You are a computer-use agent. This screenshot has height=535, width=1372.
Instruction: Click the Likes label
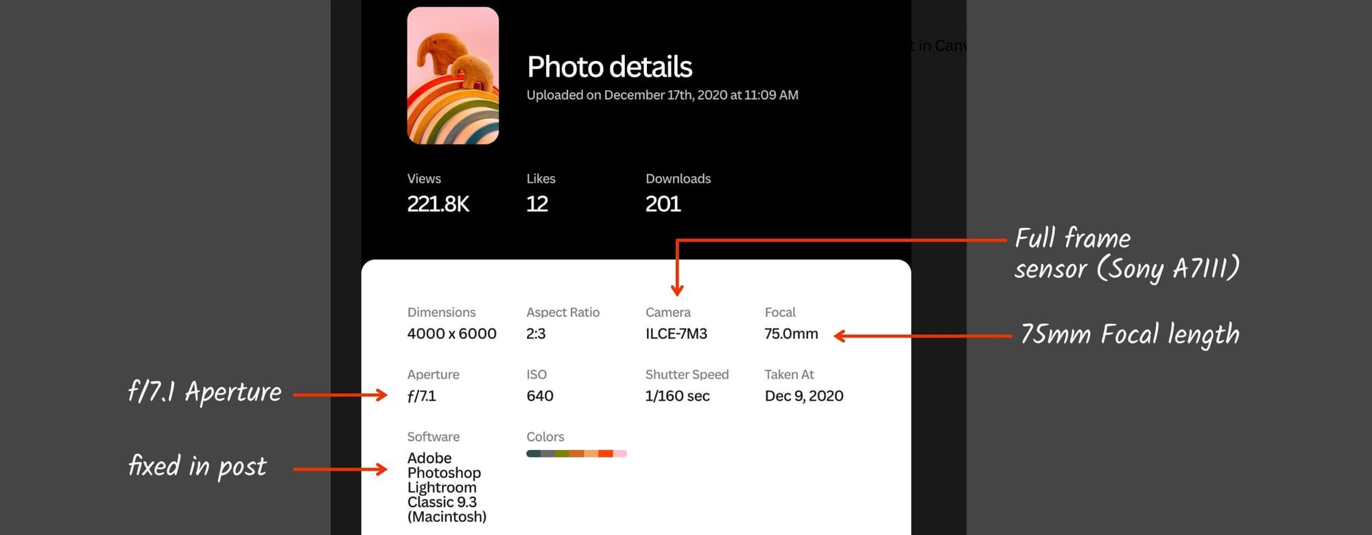click(x=541, y=179)
